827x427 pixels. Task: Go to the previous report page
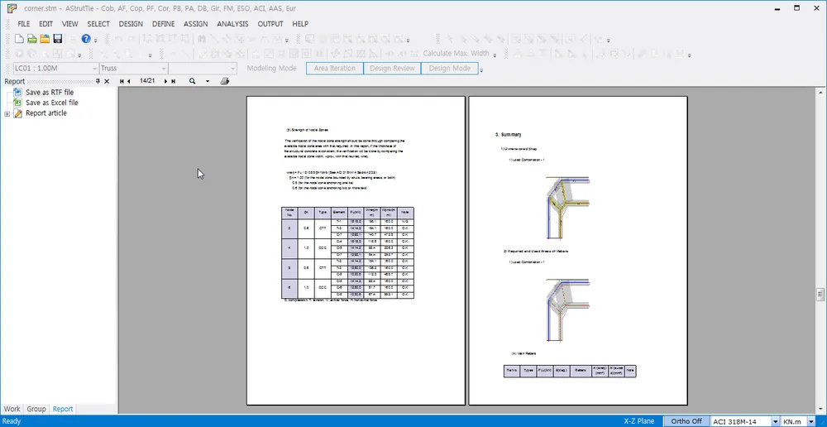[129, 81]
